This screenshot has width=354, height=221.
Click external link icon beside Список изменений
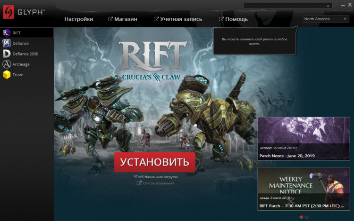coord(139,183)
